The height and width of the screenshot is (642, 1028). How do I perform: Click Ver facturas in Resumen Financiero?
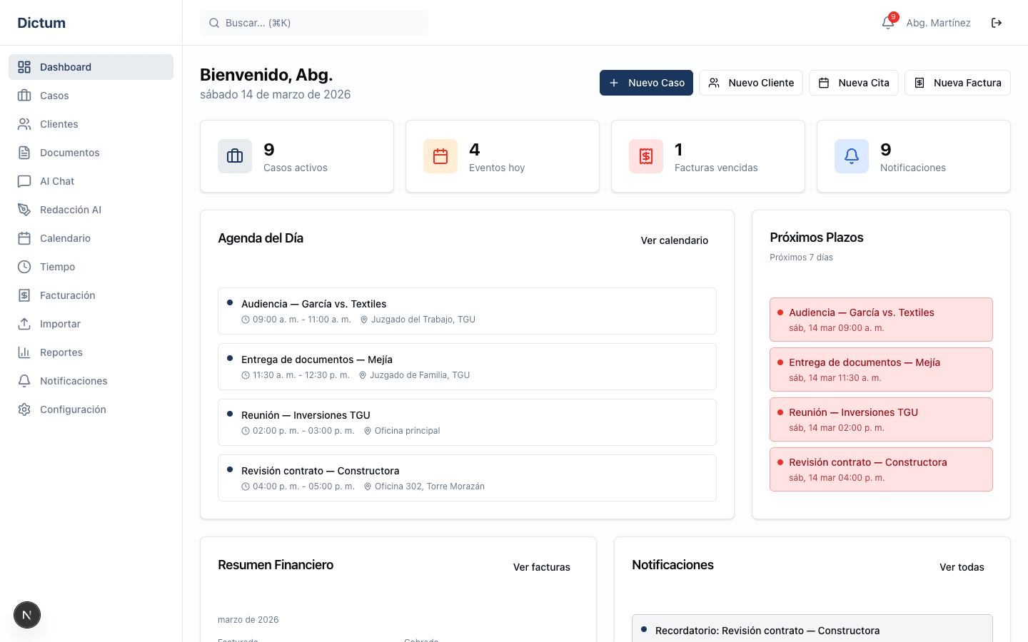click(x=541, y=567)
